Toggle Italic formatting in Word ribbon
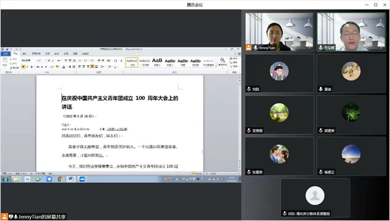 (x=27, y=67)
